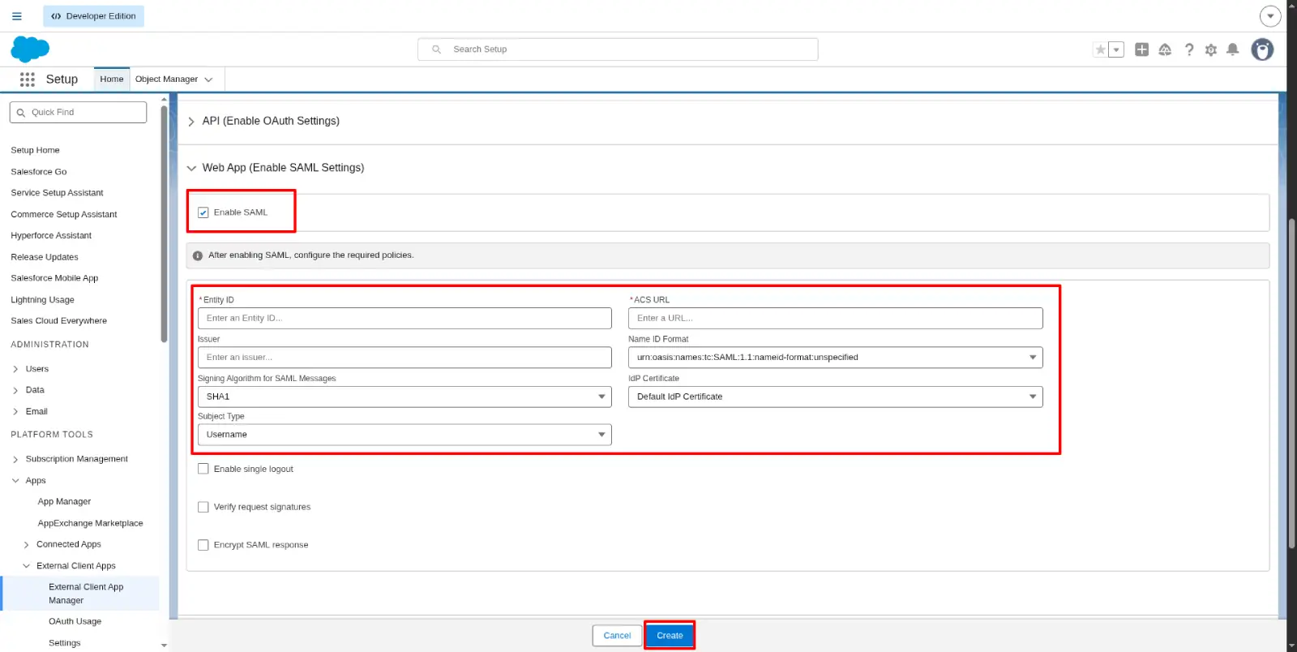
Task: Open Salesforce Mobile App link
Action: point(54,278)
